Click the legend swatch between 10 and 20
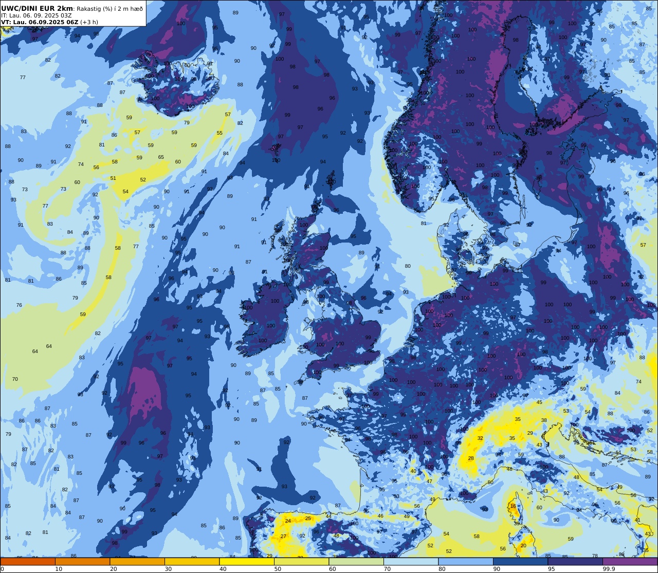The height and width of the screenshot is (573, 658). coord(82,562)
